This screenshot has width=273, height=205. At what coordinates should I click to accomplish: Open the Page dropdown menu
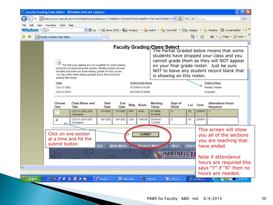(x=225, y=37)
